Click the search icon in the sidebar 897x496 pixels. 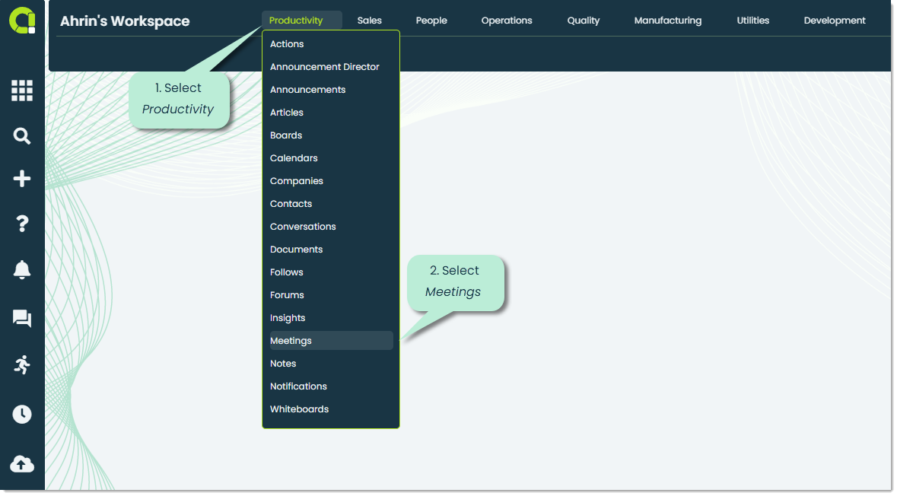(22, 135)
